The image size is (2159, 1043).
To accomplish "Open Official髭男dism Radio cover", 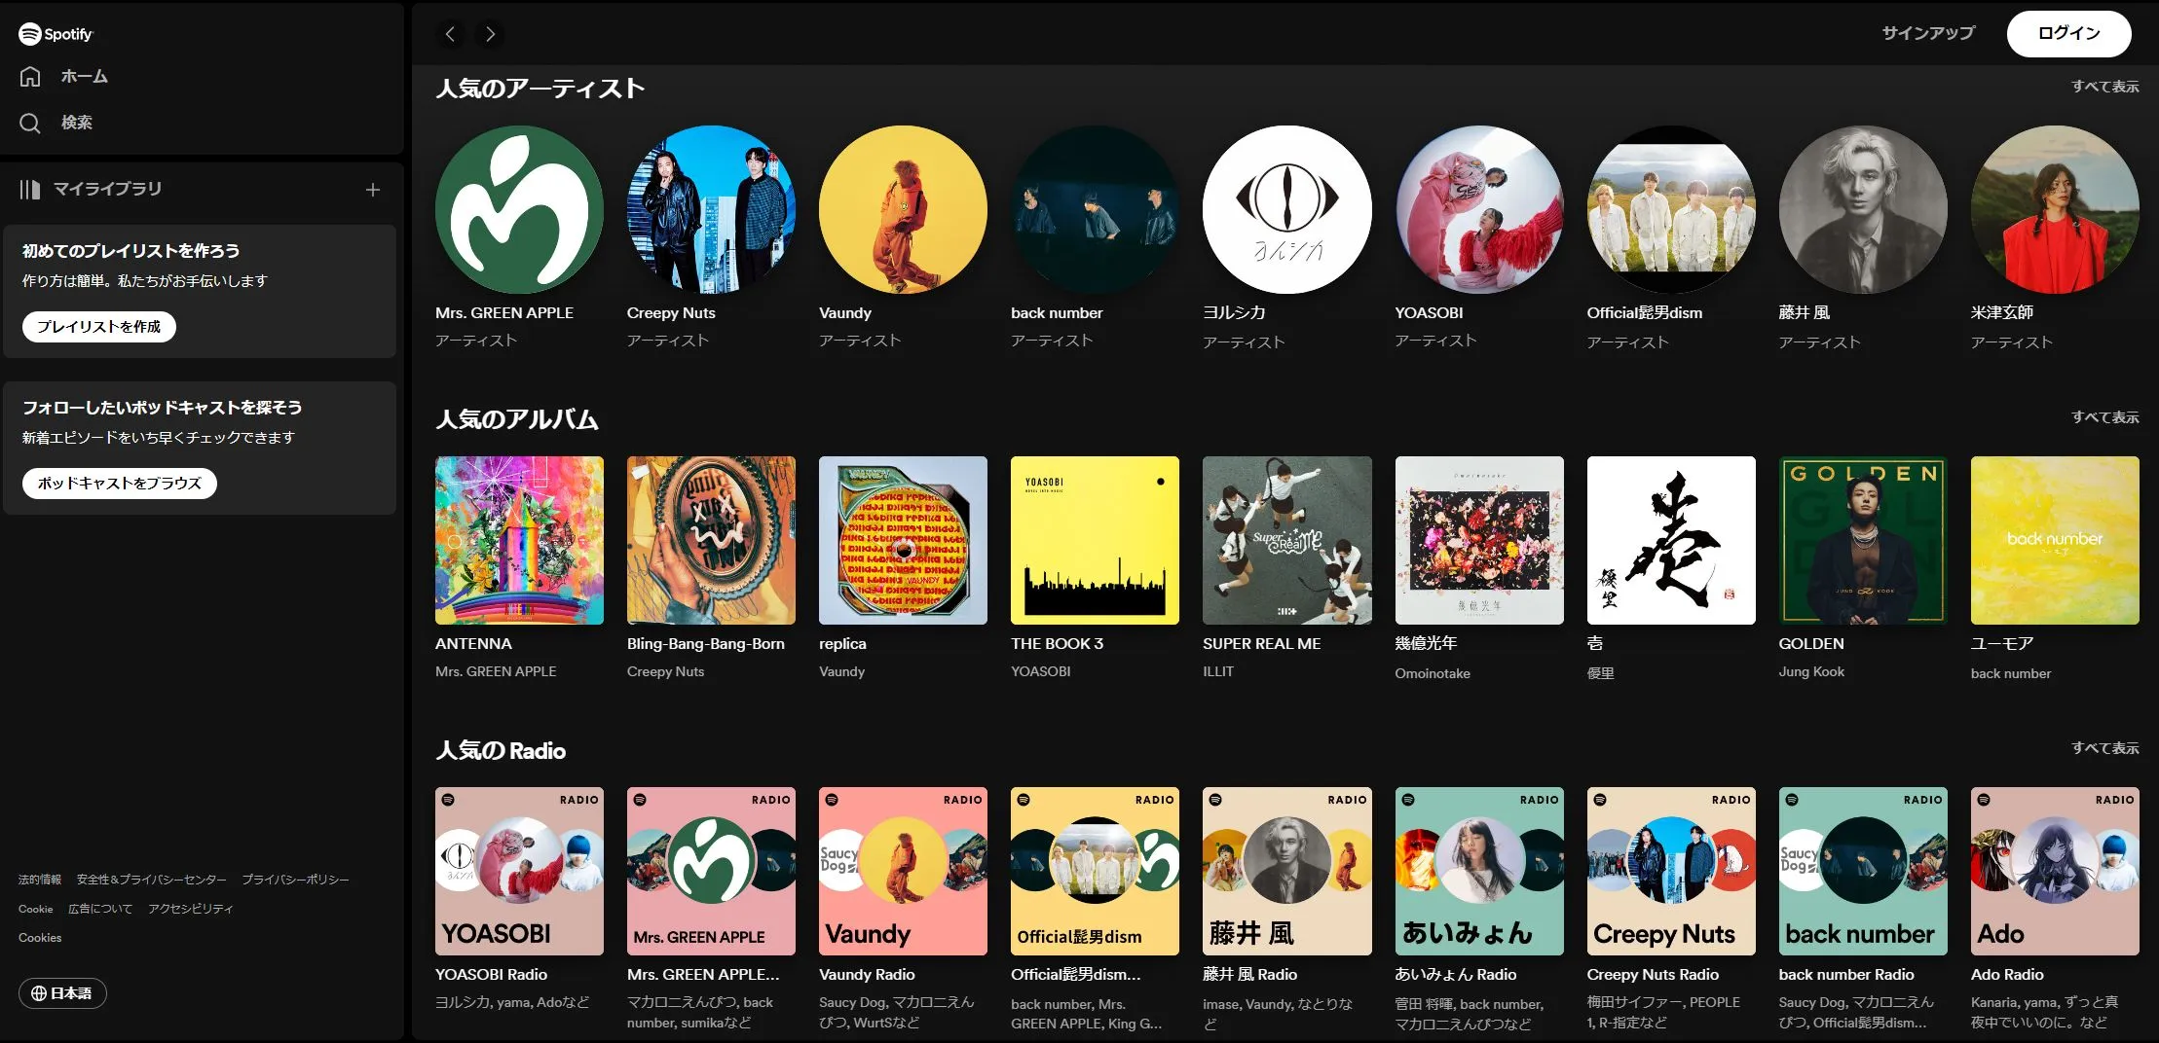I will pyautogui.click(x=1095, y=871).
